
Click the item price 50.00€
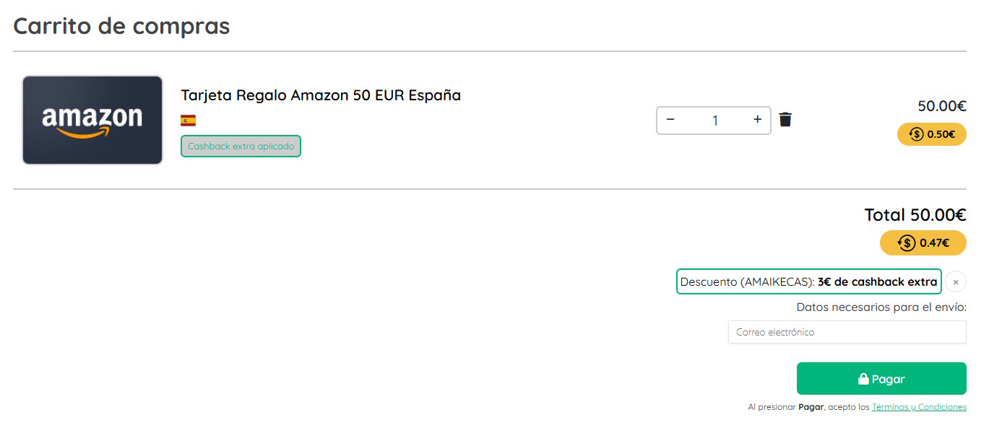[x=941, y=106]
